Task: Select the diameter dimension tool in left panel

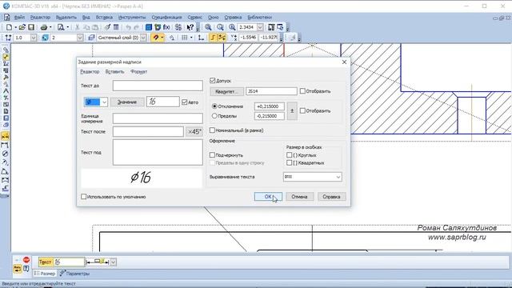Action: 6,154
